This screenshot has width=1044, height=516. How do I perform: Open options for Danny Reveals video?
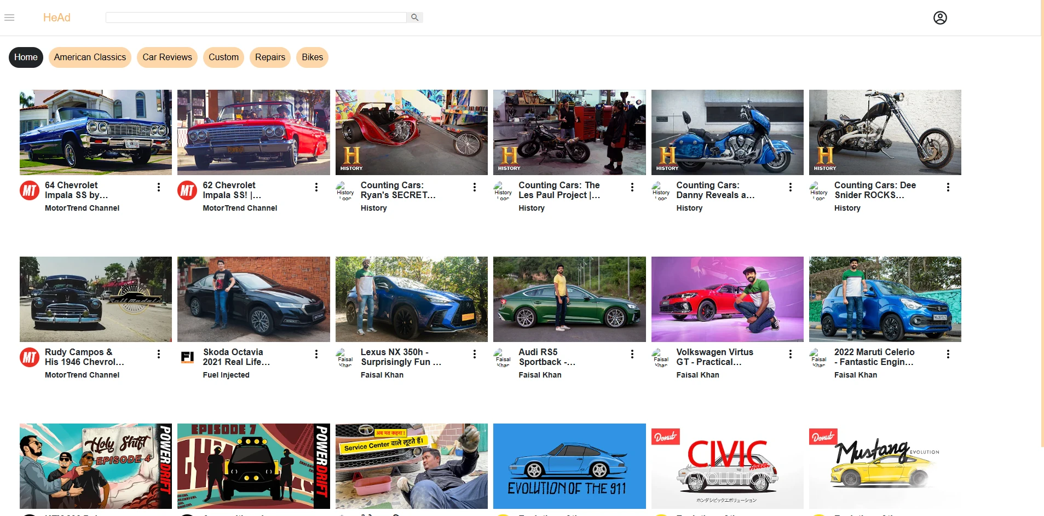791,187
